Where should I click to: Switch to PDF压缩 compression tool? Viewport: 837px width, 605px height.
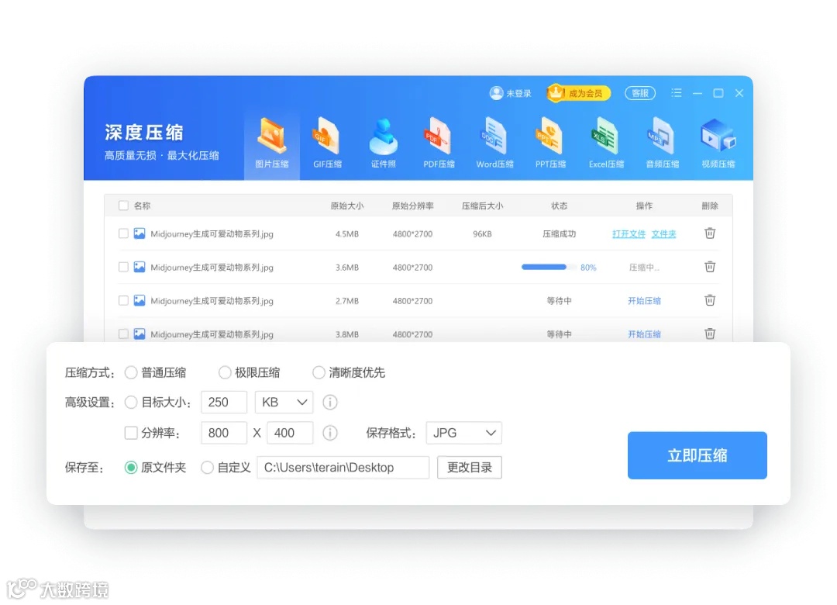coord(439,140)
